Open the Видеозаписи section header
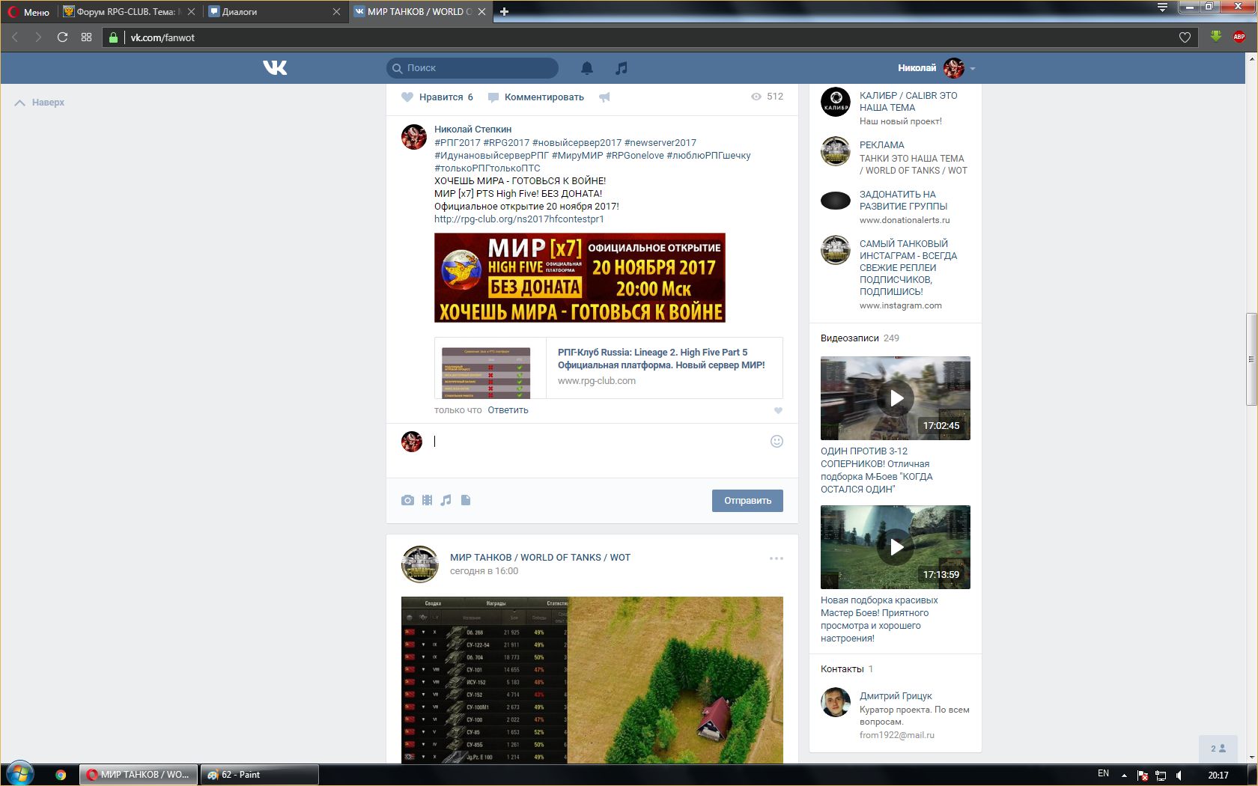This screenshot has height=786, width=1258. [860, 338]
